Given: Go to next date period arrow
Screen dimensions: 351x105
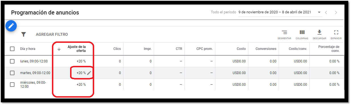Looking at the screenshot, I should pyautogui.click(x=336, y=12).
